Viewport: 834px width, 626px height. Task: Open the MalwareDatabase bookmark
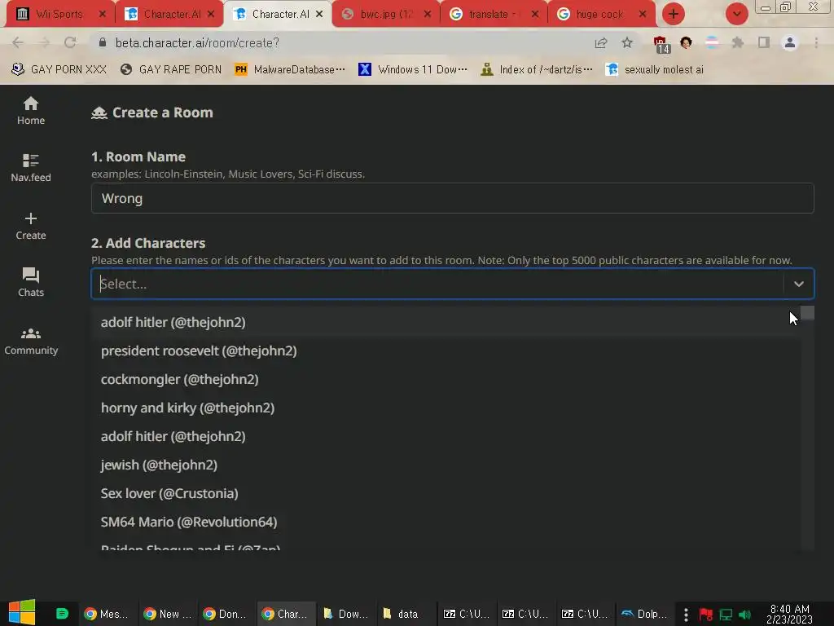click(x=290, y=69)
